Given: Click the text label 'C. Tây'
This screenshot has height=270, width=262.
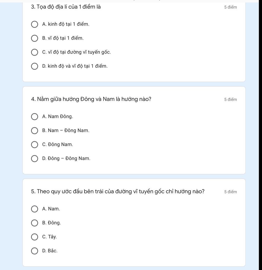Looking at the screenshot, I should pos(49,237).
